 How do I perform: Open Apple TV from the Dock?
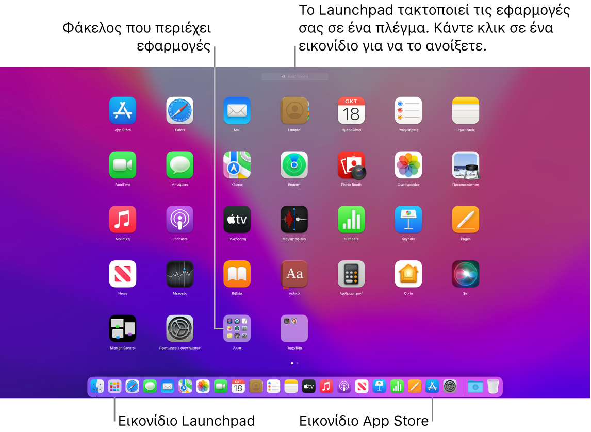click(x=309, y=387)
